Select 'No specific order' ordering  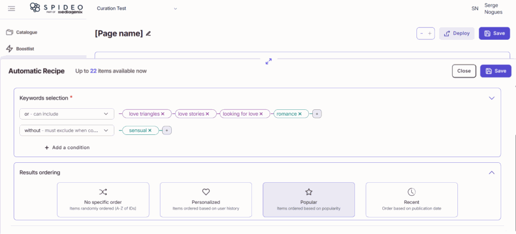pyautogui.click(x=103, y=200)
